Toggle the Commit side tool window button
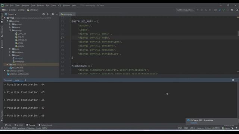 (x=2, y=44)
